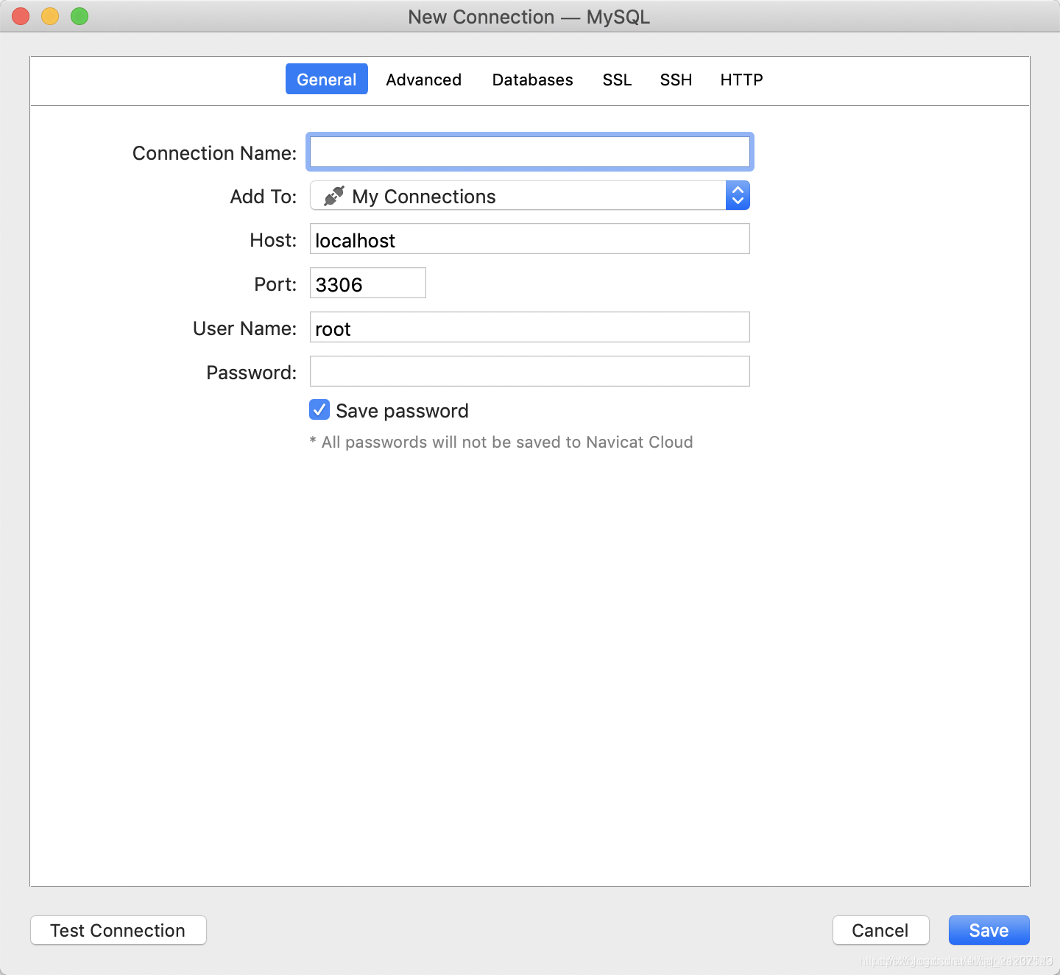This screenshot has width=1060, height=975.
Task: Open the SSH tab
Action: (676, 80)
